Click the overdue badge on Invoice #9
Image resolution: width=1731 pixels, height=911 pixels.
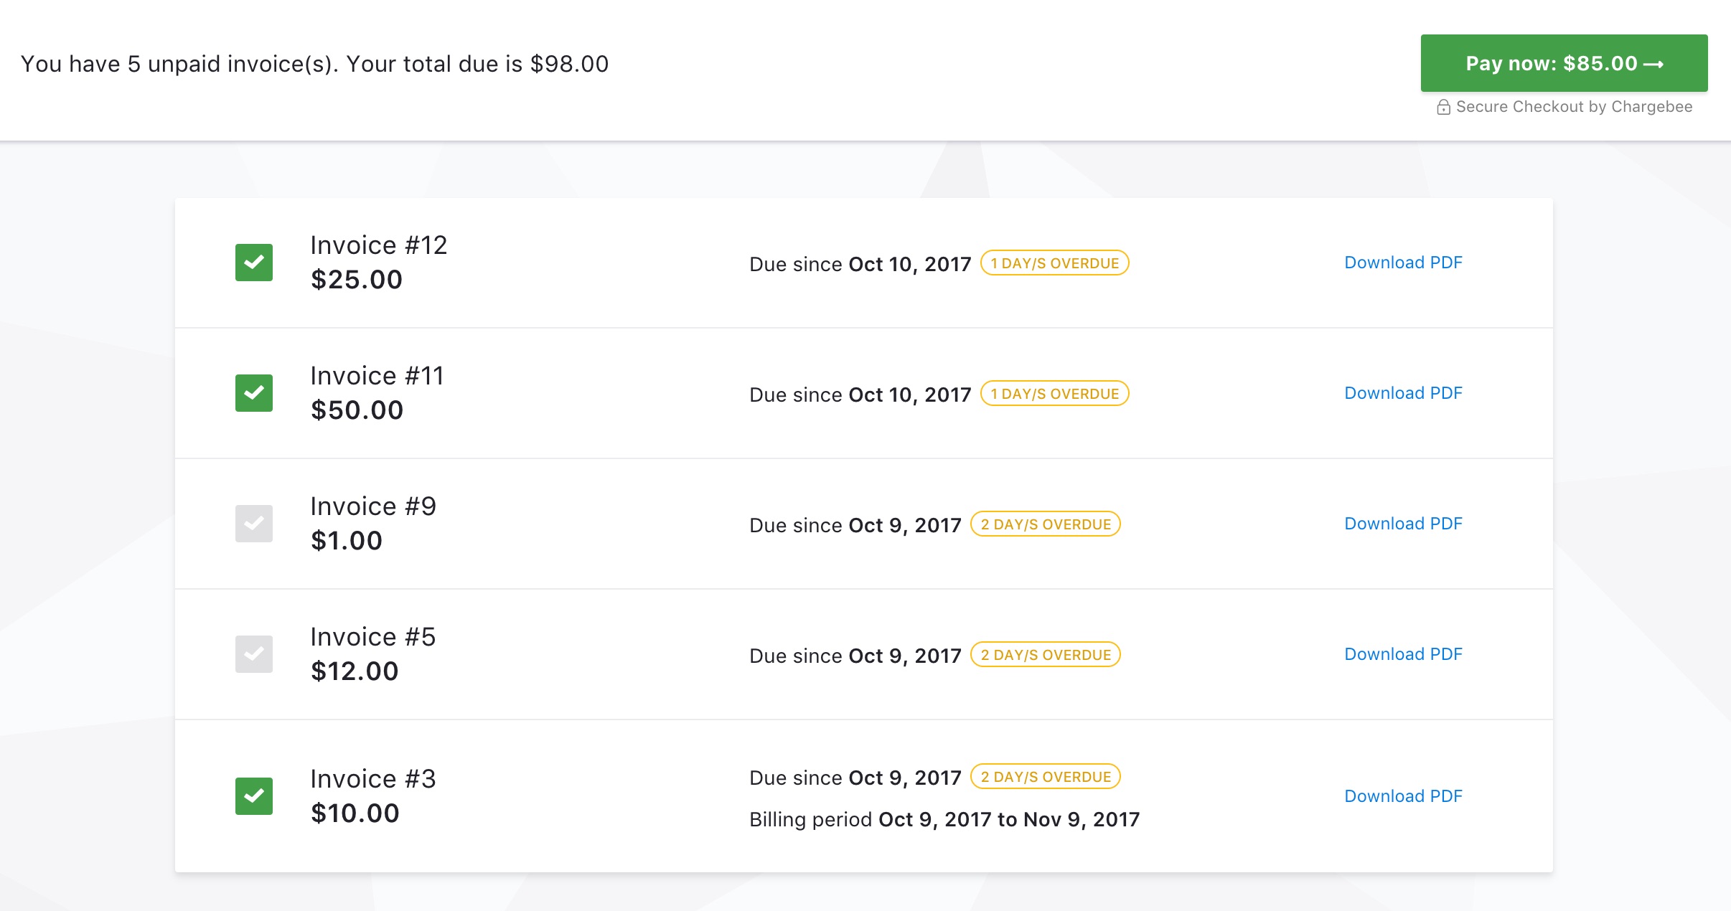pyautogui.click(x=1045, y=524)
